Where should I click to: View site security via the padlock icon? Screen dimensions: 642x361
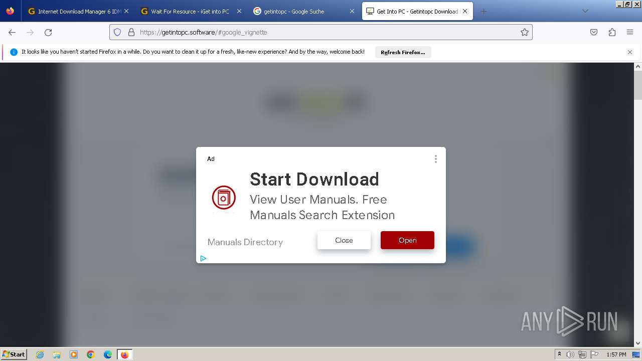point(131,32)
